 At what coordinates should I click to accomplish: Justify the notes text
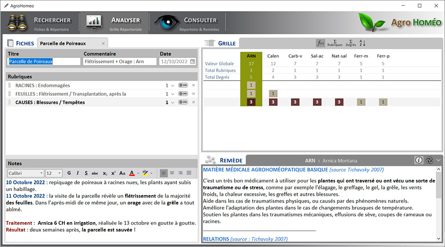click(x=189, y=173)
